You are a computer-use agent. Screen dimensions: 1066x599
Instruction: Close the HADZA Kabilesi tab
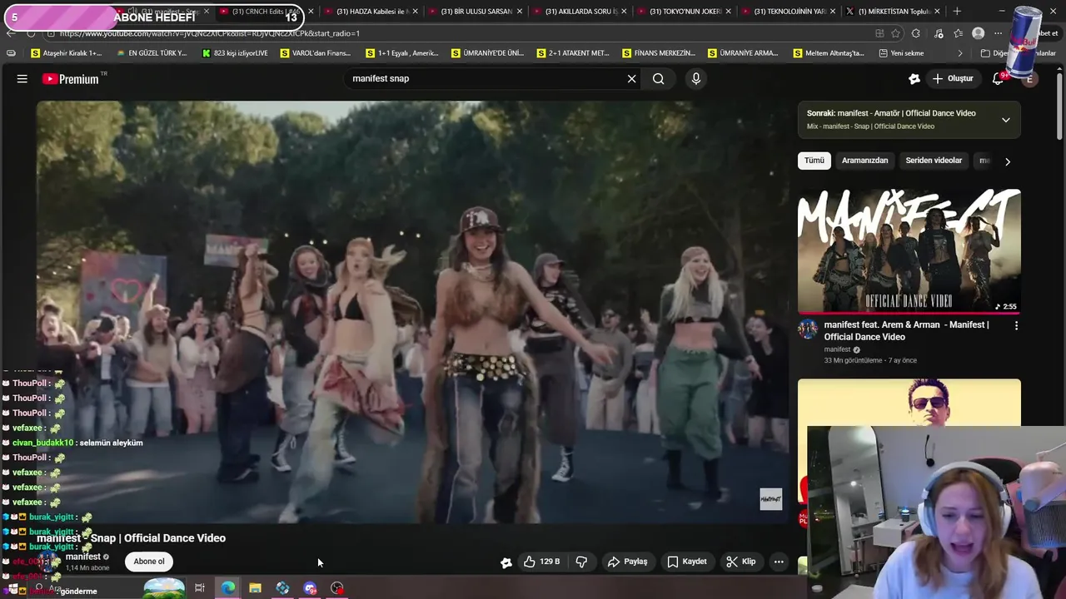[x=416, y=12]
